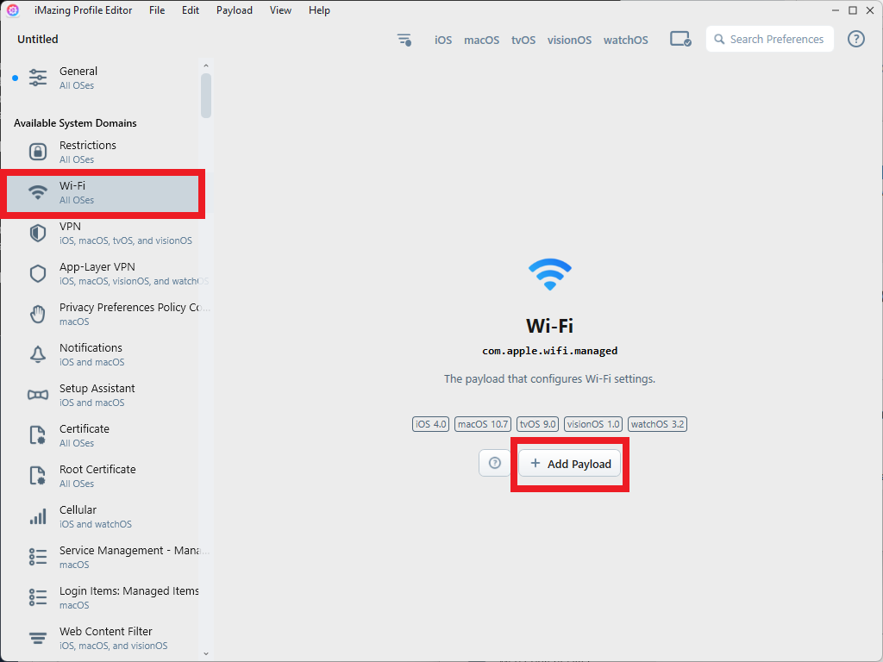This screenshot has height=662, width=883.
Task: Click the Service Management list icon
Action: tap(38, 557)
